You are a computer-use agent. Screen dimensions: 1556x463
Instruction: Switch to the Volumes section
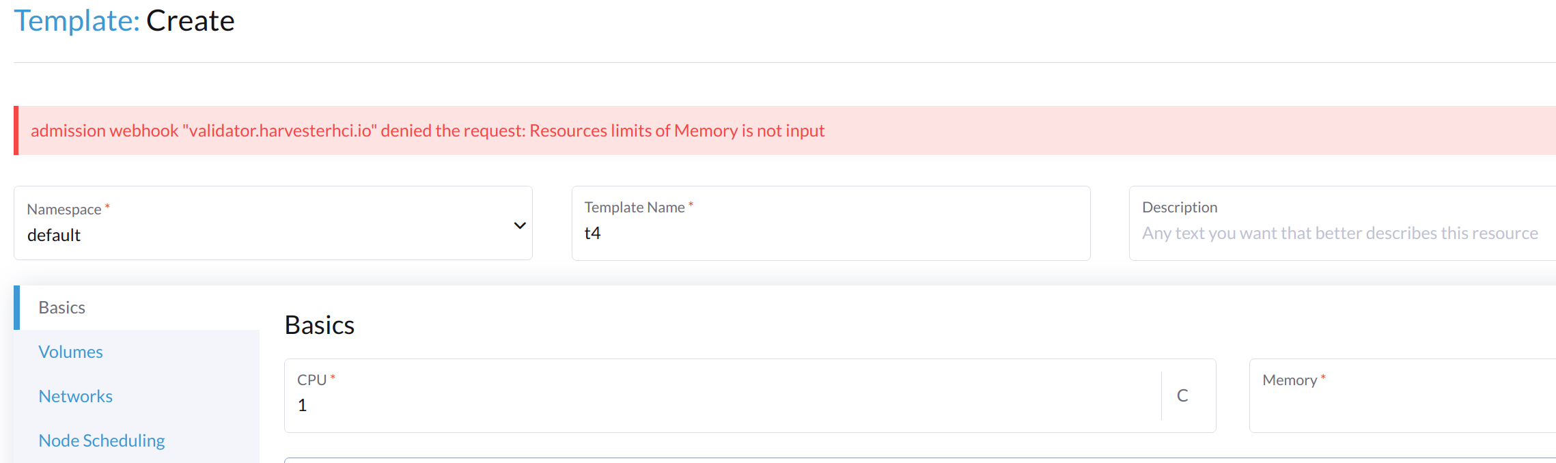pos(71,351)
